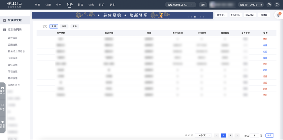Open the 财务 top menu
Image resolution: width=283 pixels, height=140 pixels.
[x=69, y=5]
